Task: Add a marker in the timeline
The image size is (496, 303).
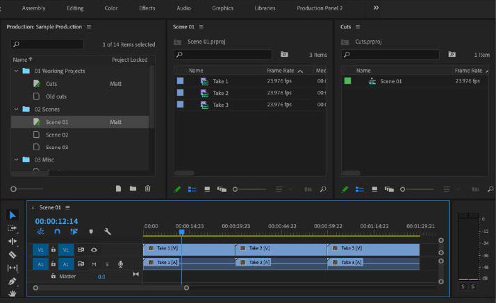Action: click(x=90, y=232)
